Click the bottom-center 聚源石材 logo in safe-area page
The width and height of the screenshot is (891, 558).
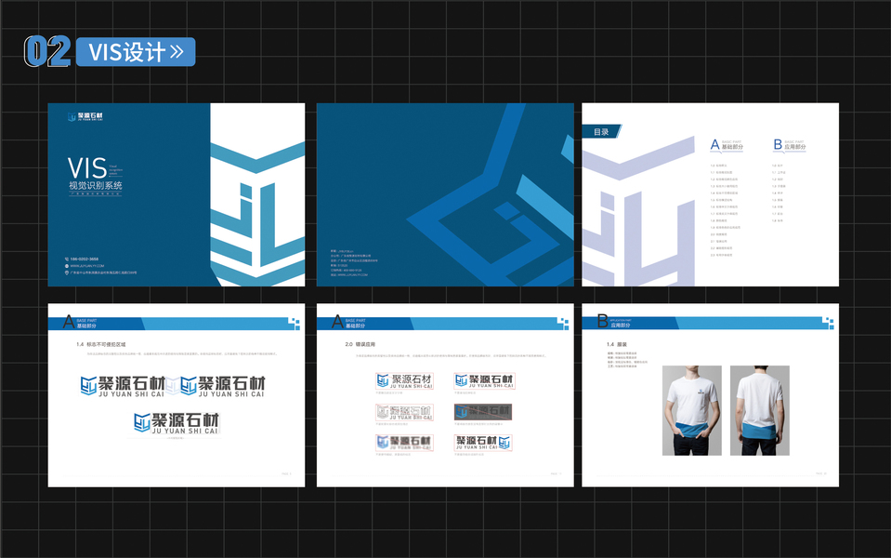[x=177, y=423]
